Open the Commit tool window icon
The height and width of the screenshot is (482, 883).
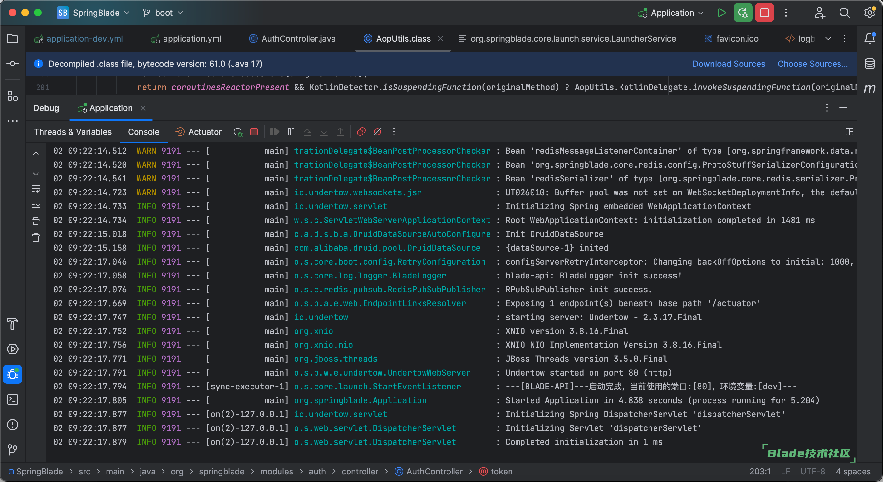13,64
